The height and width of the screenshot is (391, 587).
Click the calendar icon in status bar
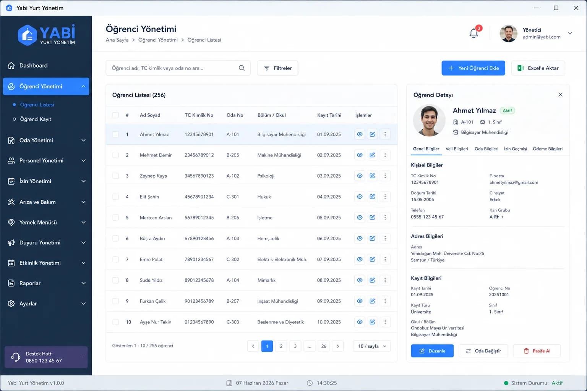pos(229,383)
